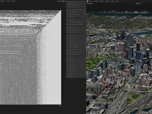The height and width of the screenshot is (114, 152).
Task: Choose Clear UV Pins command
Action: (x=76, y=7)
